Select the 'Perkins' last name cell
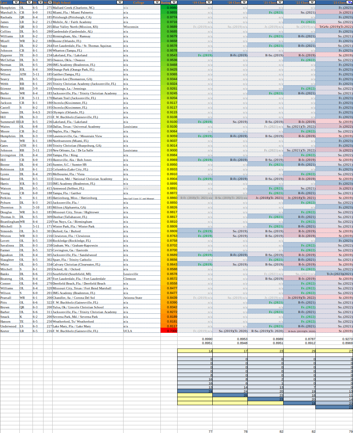353x433 pixels. click(10, 198)
